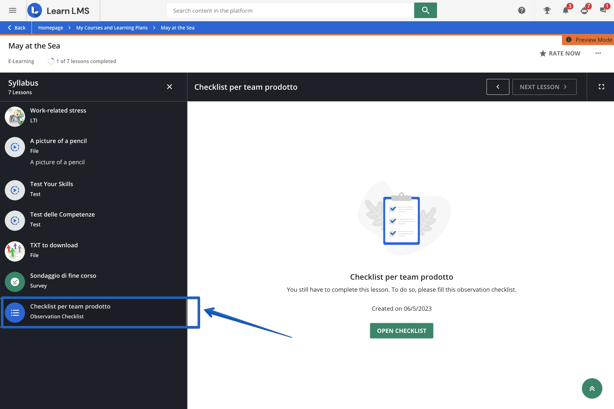614x409 pixels.
Task: Click the green search magnifier button
Action: [425, 10]
